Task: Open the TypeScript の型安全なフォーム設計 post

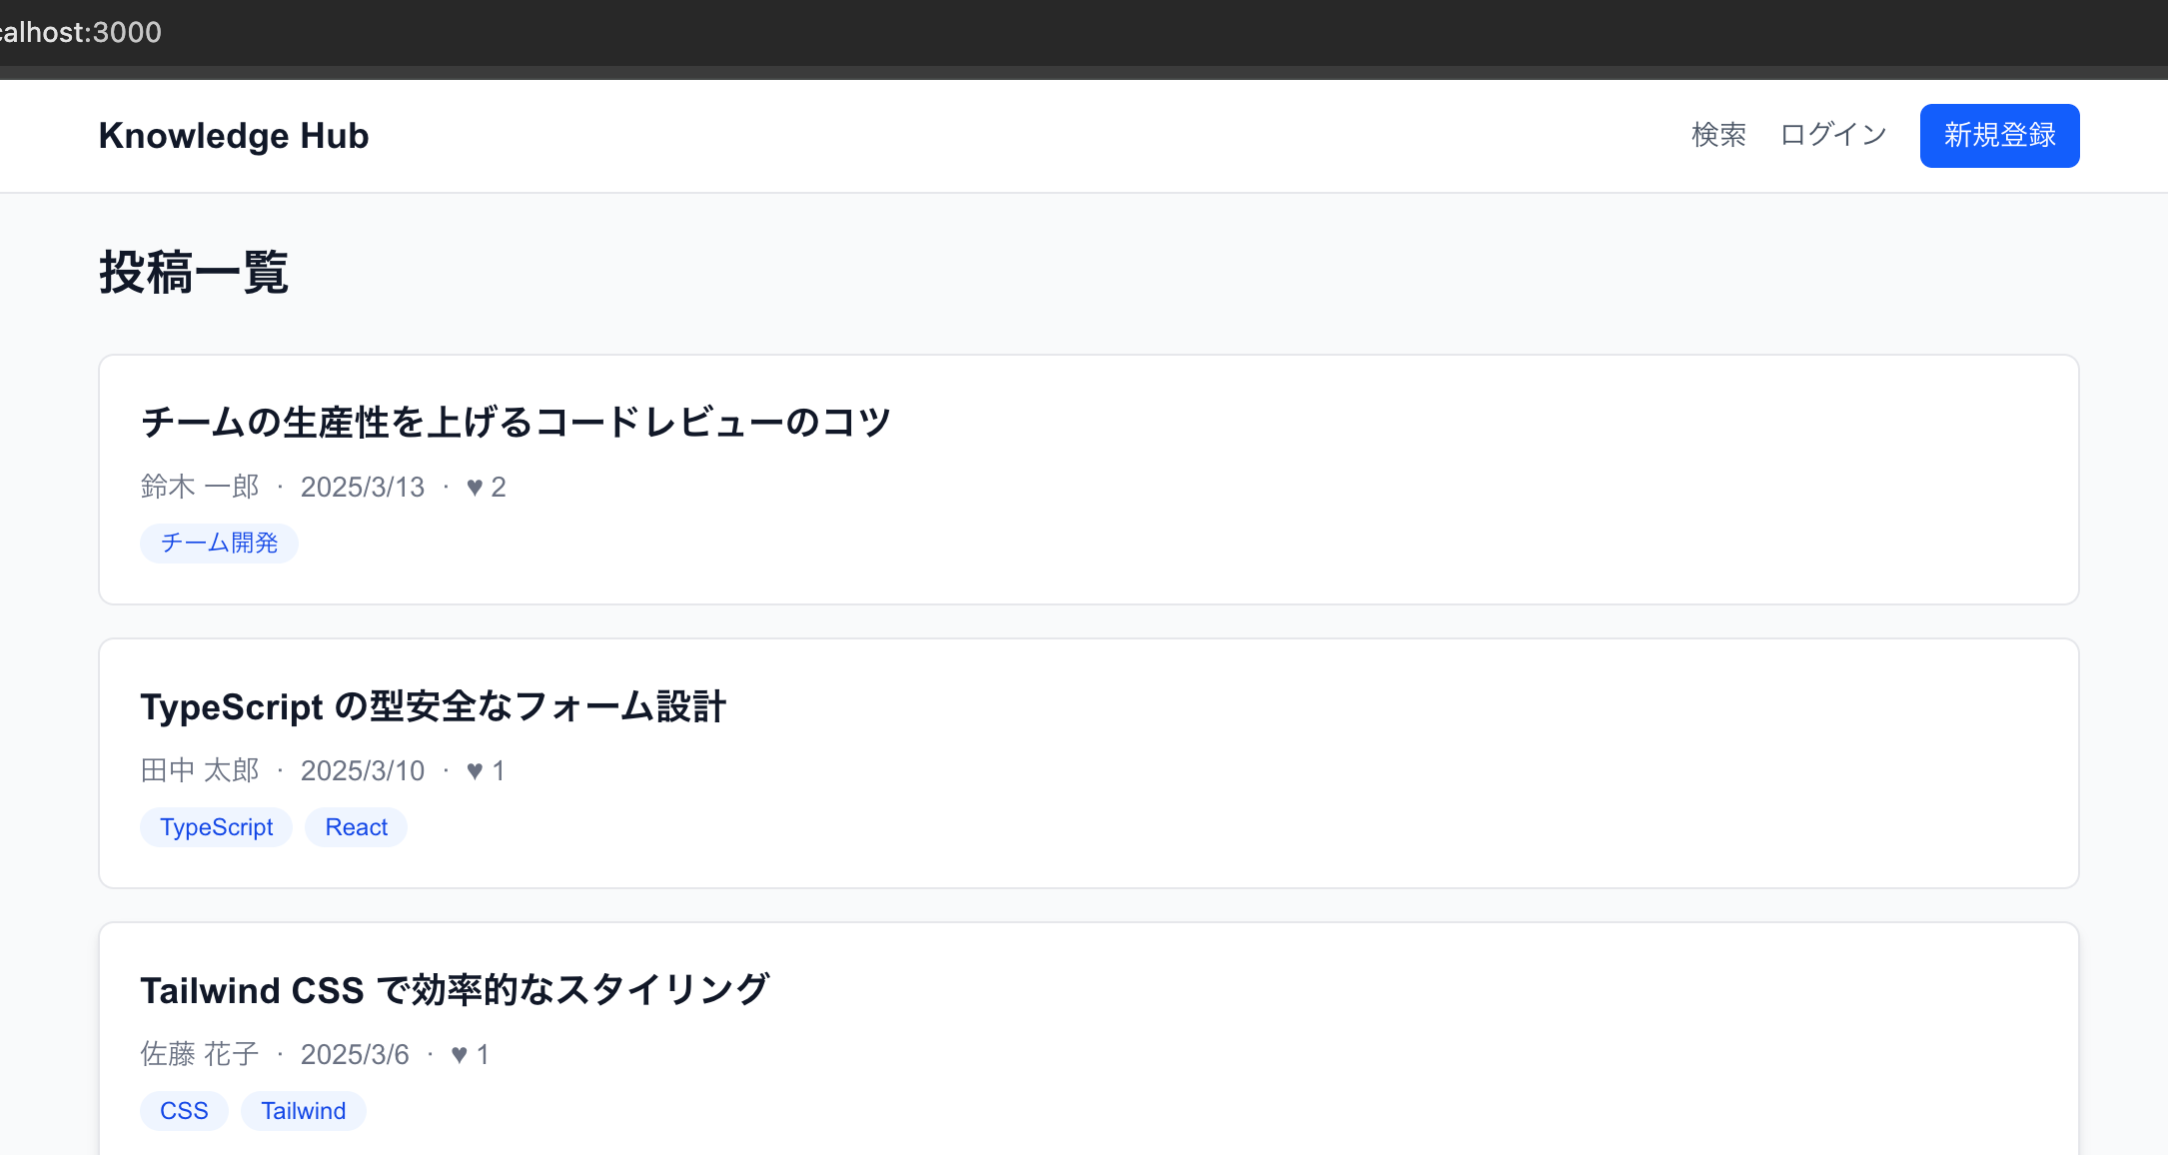Action: click(x=433, y=706)
